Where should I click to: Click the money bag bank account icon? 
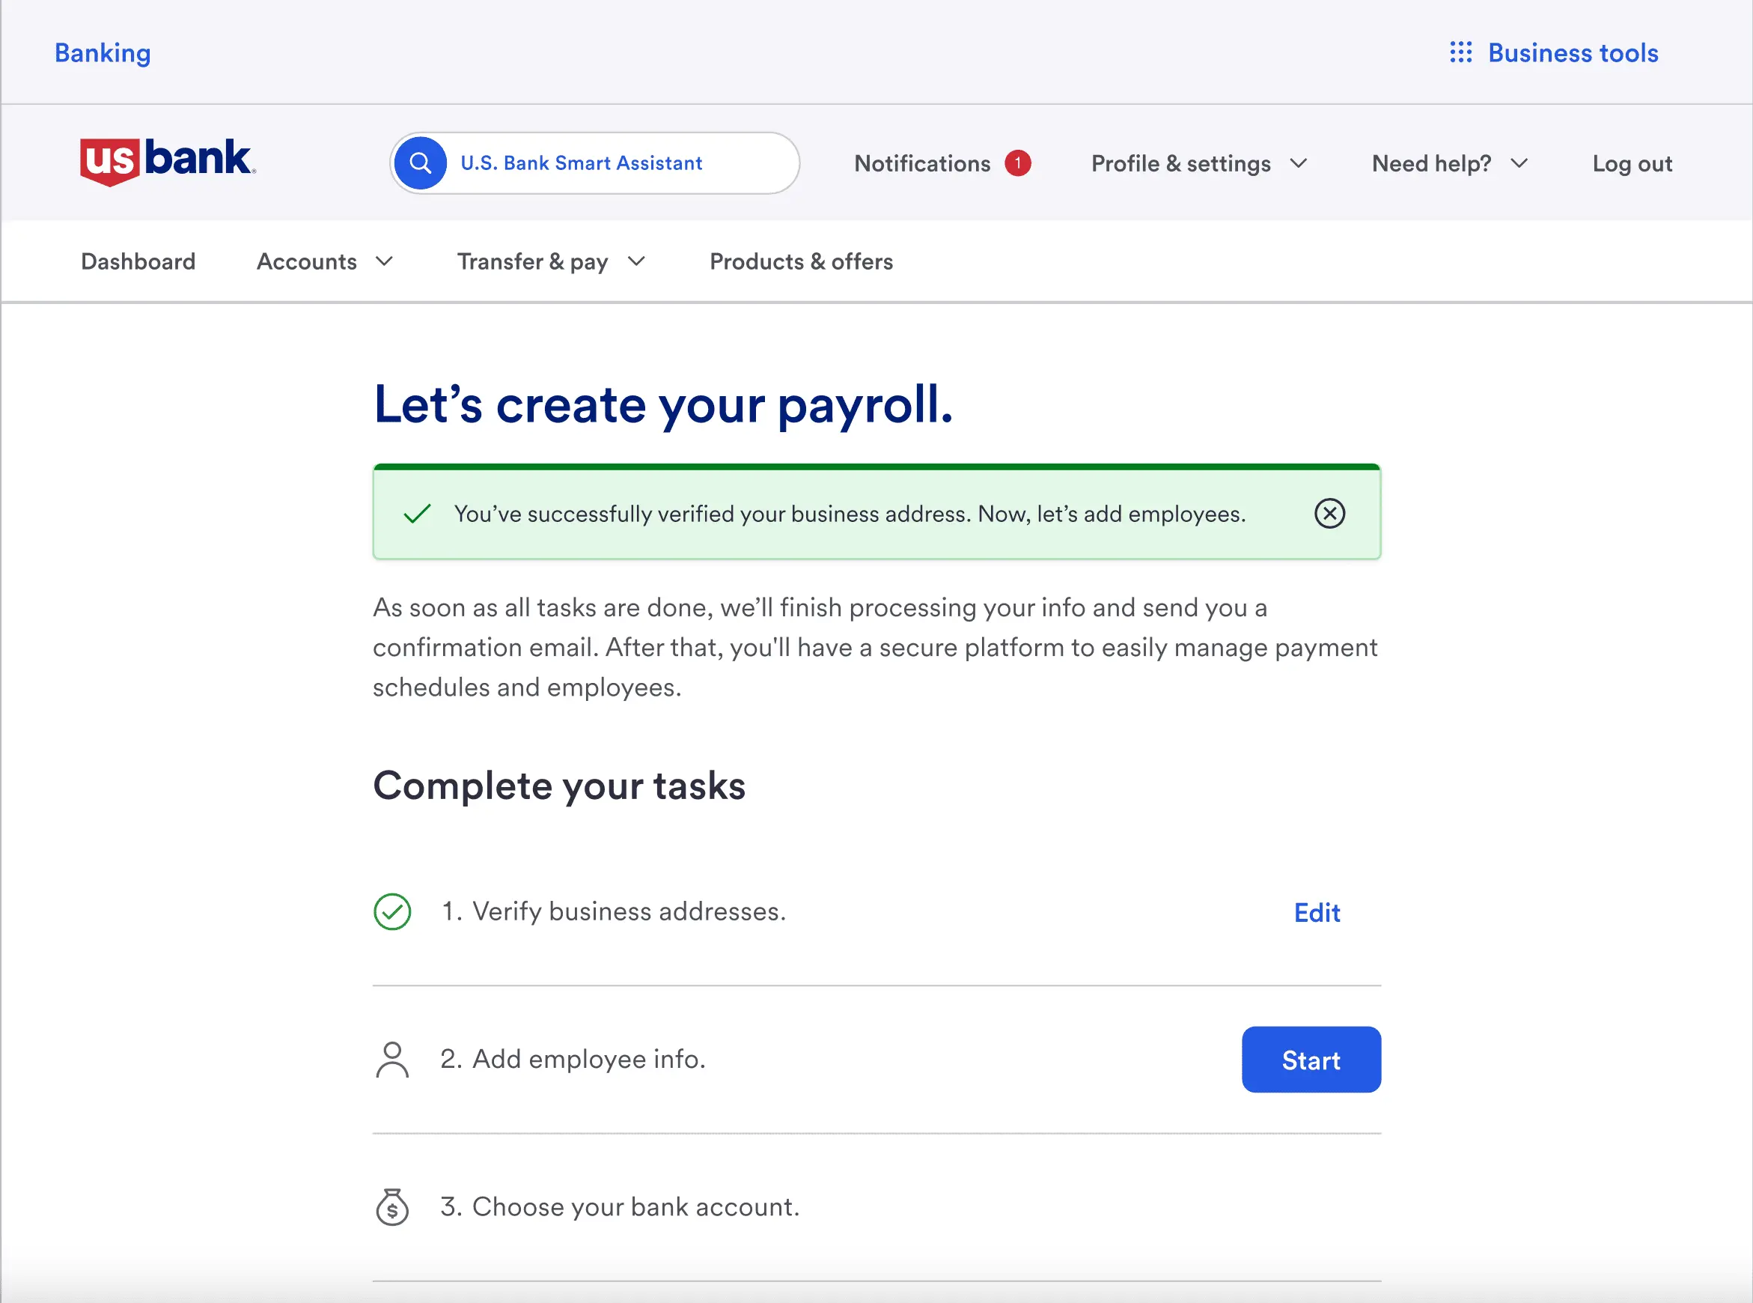pos(391,1207)
